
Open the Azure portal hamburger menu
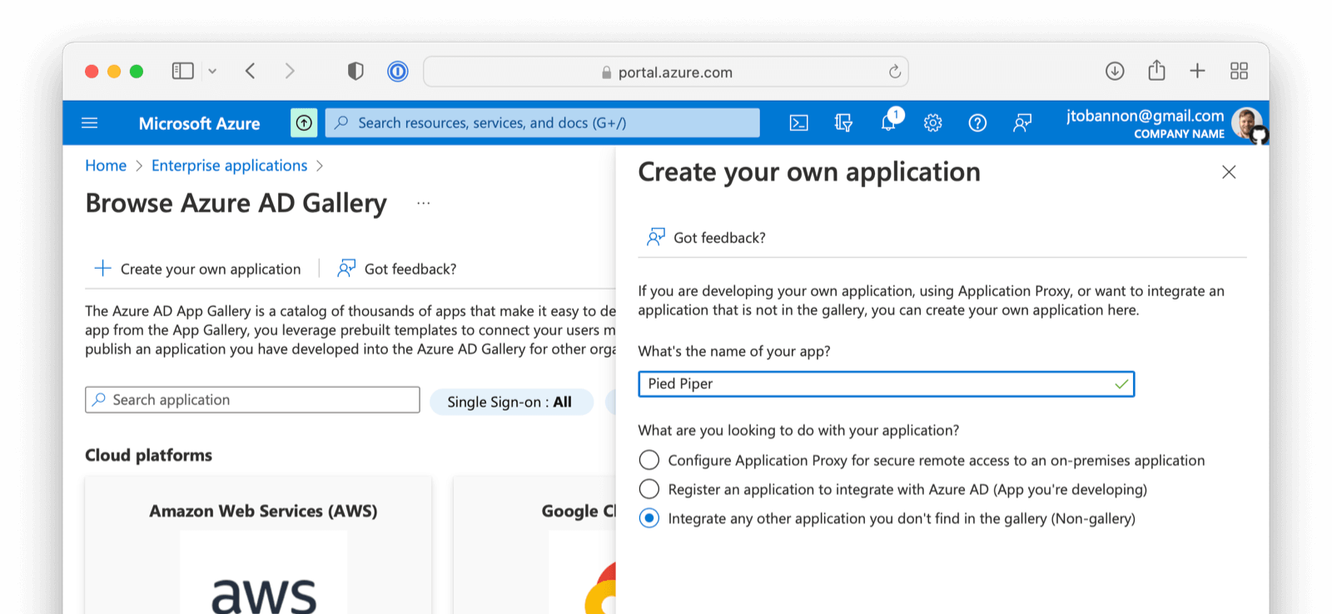(x=90, y=123)
